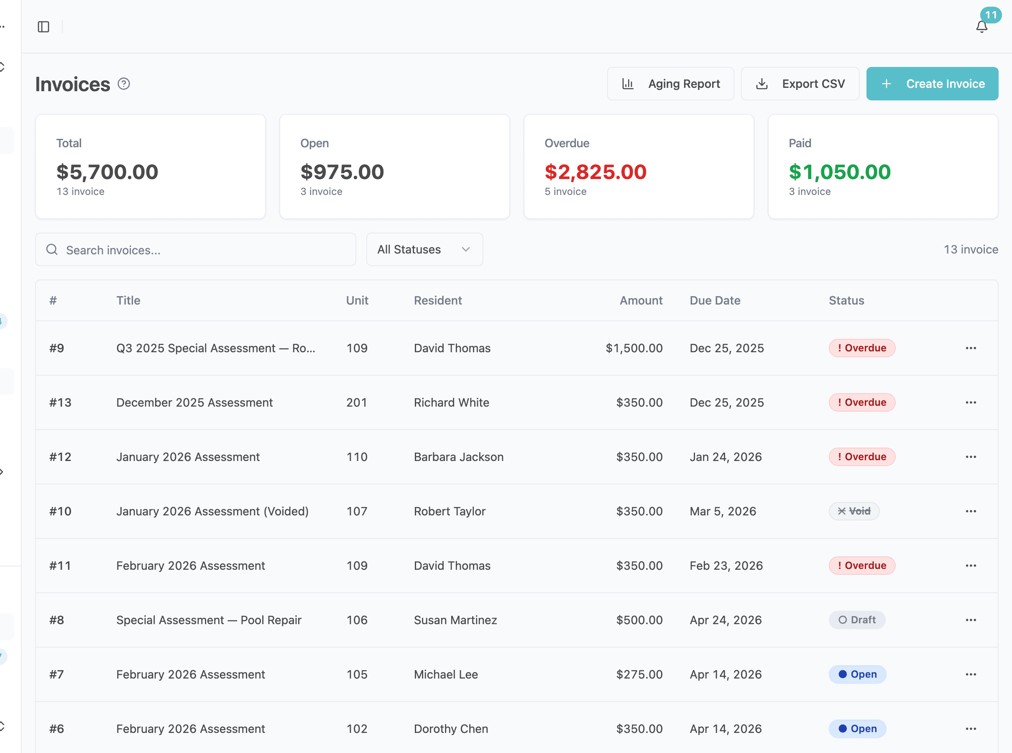Toggle the sidebar collapse icon at top left
The image size is (1012, 753).
(x=44, y=27)
